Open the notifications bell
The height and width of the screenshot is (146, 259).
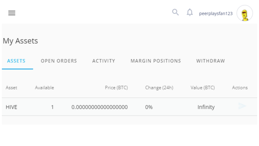190,12
